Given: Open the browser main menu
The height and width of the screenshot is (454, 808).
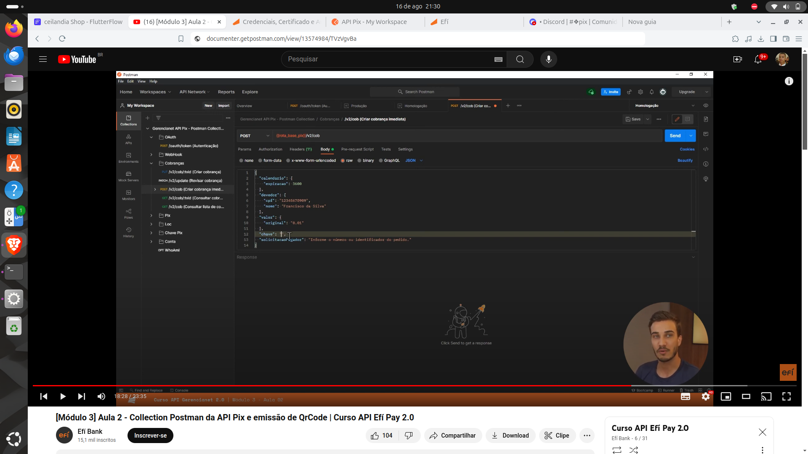Looking at the screenshot, I should tap(799, 39).
